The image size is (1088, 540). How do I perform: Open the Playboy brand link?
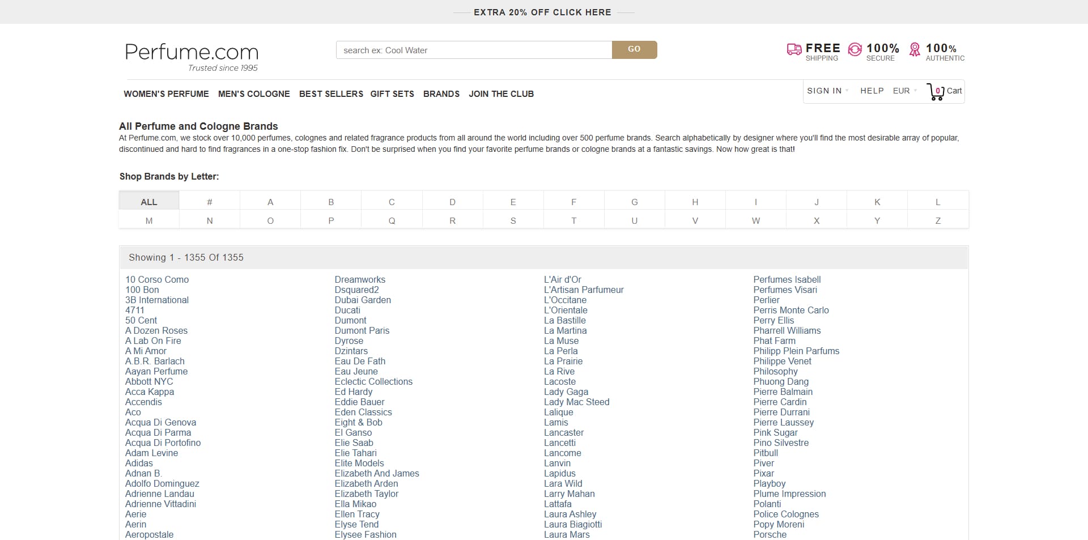pyautogui.click(x=770, y=483)
